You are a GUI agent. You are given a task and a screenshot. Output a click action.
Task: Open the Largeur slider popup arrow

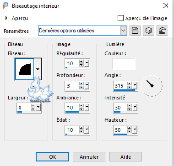[x=38, y=108]
